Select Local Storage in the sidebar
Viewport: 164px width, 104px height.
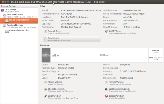point(19,10)
